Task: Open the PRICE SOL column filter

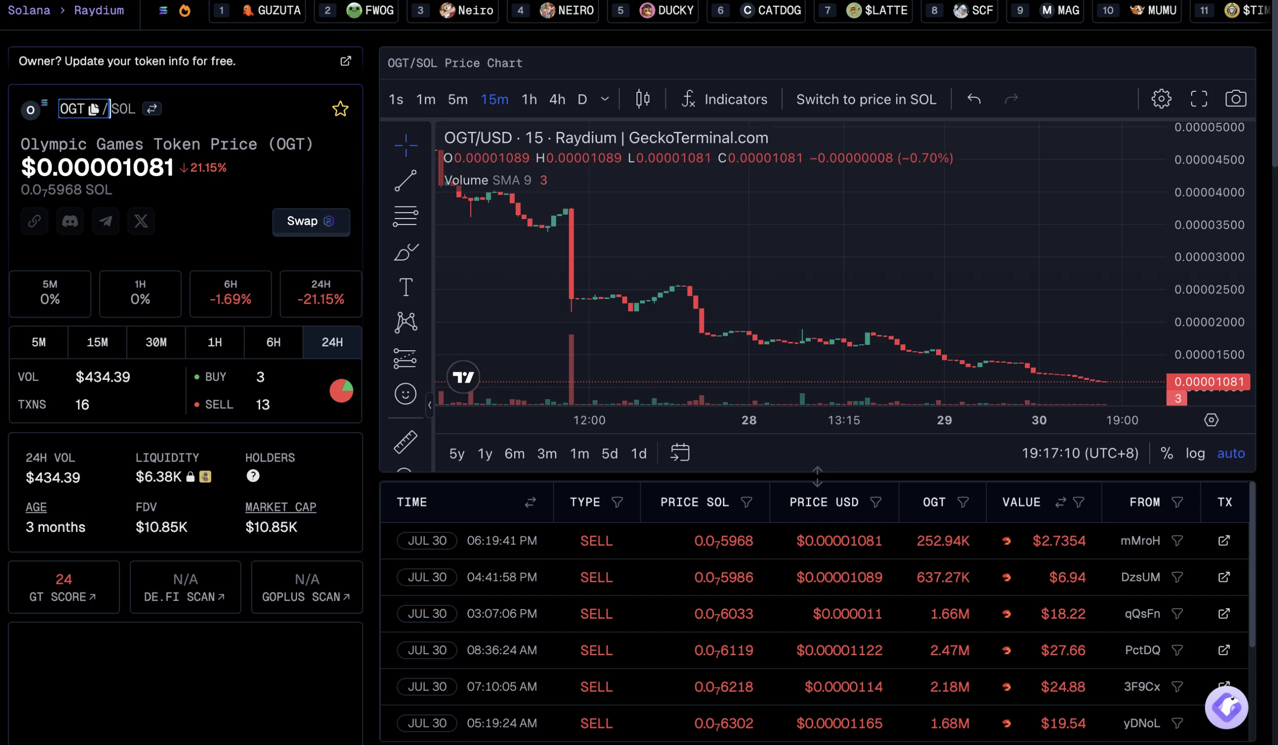Action: click(x=746, y=502)
